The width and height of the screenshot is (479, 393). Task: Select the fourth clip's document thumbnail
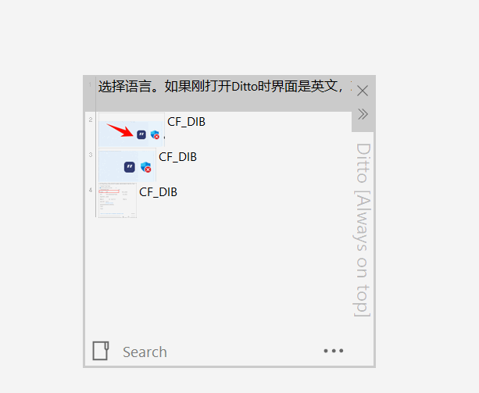[117, 200]
